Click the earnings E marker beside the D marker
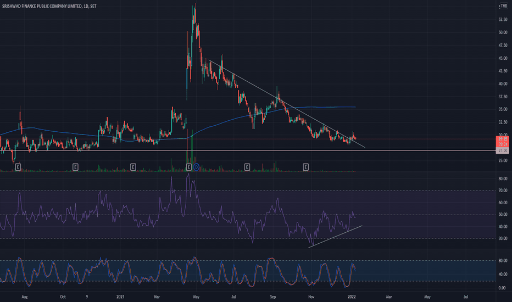The image size is (512, 302). click(x=189, y=167)
